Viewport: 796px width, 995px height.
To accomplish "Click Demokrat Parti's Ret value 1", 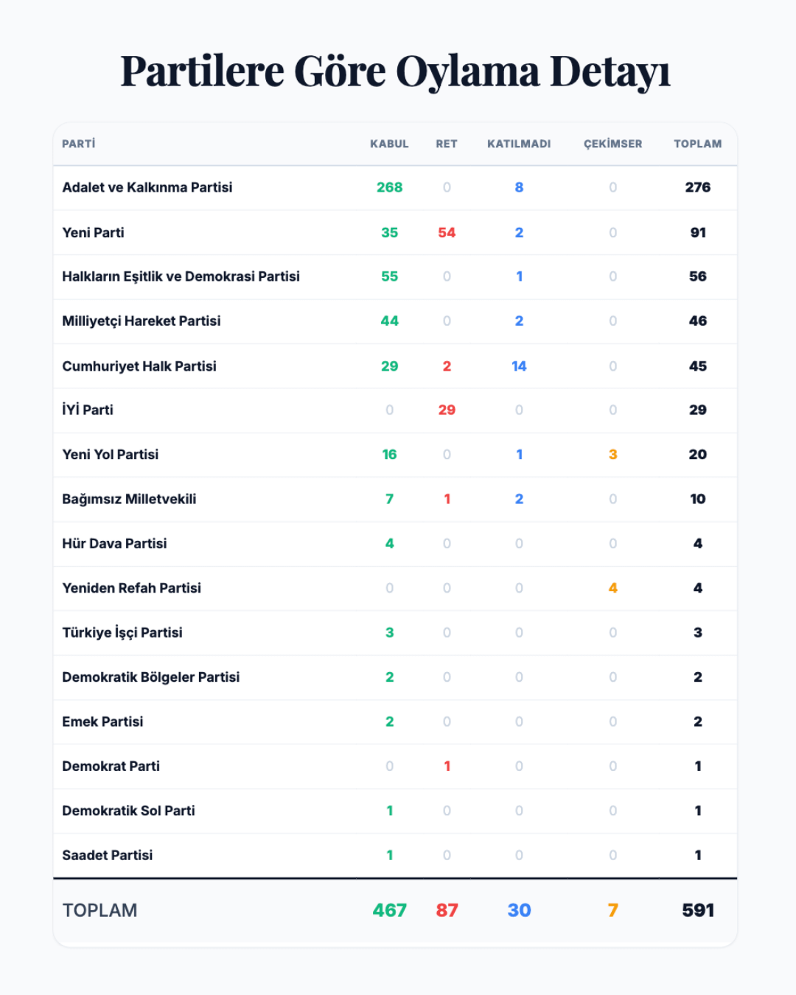I will click(447, 766).
